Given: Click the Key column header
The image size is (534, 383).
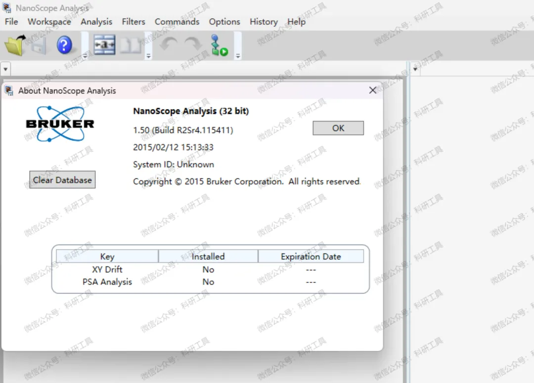Looking at the screenshot, I should [x=107, y=256].
